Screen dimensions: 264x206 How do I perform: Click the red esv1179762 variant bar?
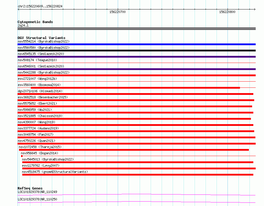[139, 168]
